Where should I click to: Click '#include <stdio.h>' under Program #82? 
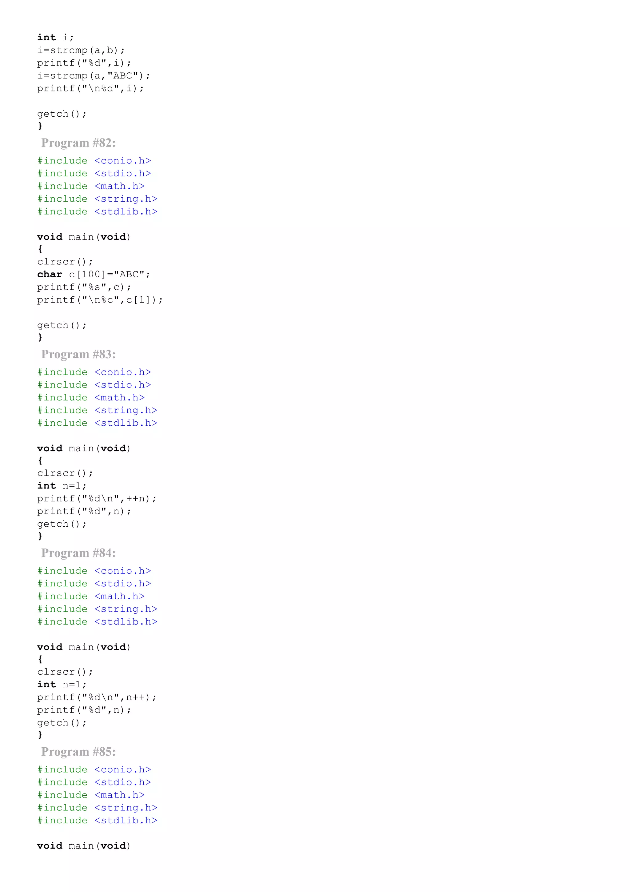(x=94, y=174)
